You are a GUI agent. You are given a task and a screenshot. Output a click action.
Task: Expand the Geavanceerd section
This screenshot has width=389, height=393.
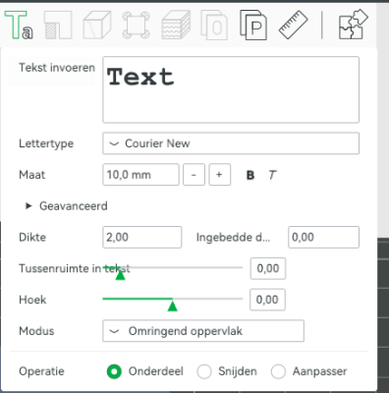point(67,206)
